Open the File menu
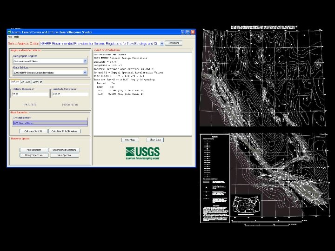Image resolution: width=335 pixels, height=251 pixels. pos(9,37)
